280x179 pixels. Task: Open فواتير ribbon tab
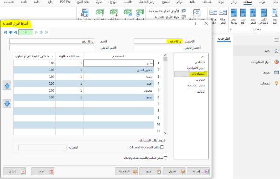point(262,2)
